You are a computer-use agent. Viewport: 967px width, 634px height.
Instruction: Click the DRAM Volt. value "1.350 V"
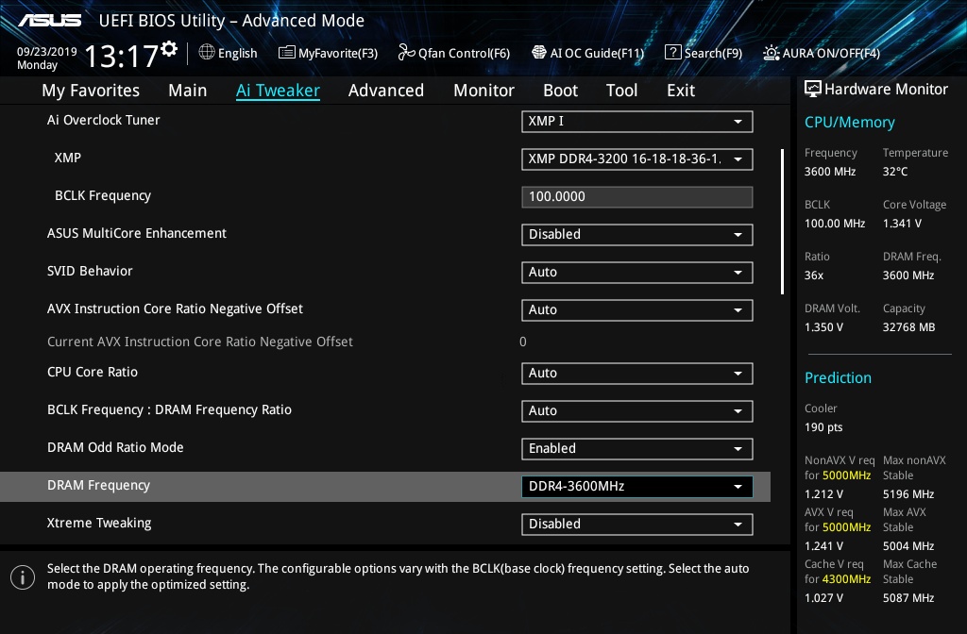(823, 327)
